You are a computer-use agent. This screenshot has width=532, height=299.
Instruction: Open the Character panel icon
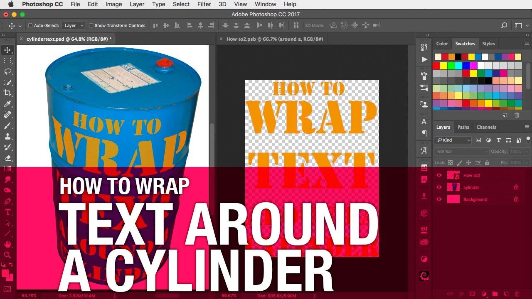pos(424,121)
